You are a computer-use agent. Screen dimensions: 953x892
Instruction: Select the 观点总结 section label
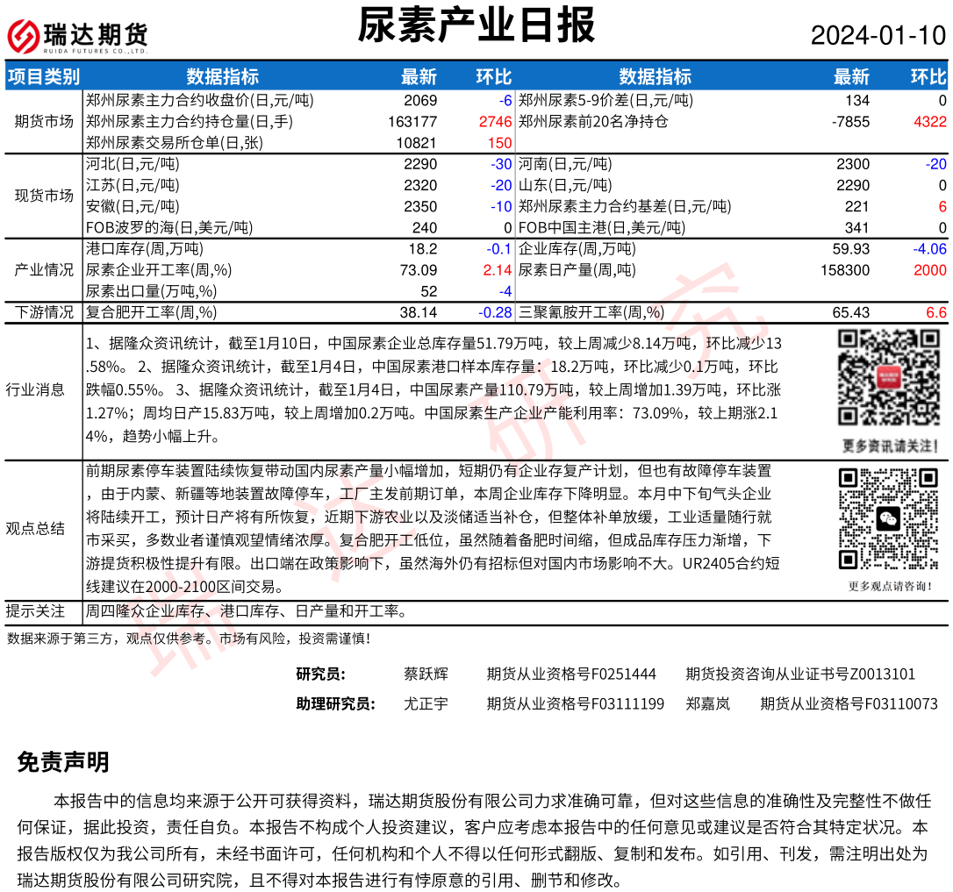(x=35, y=528)
